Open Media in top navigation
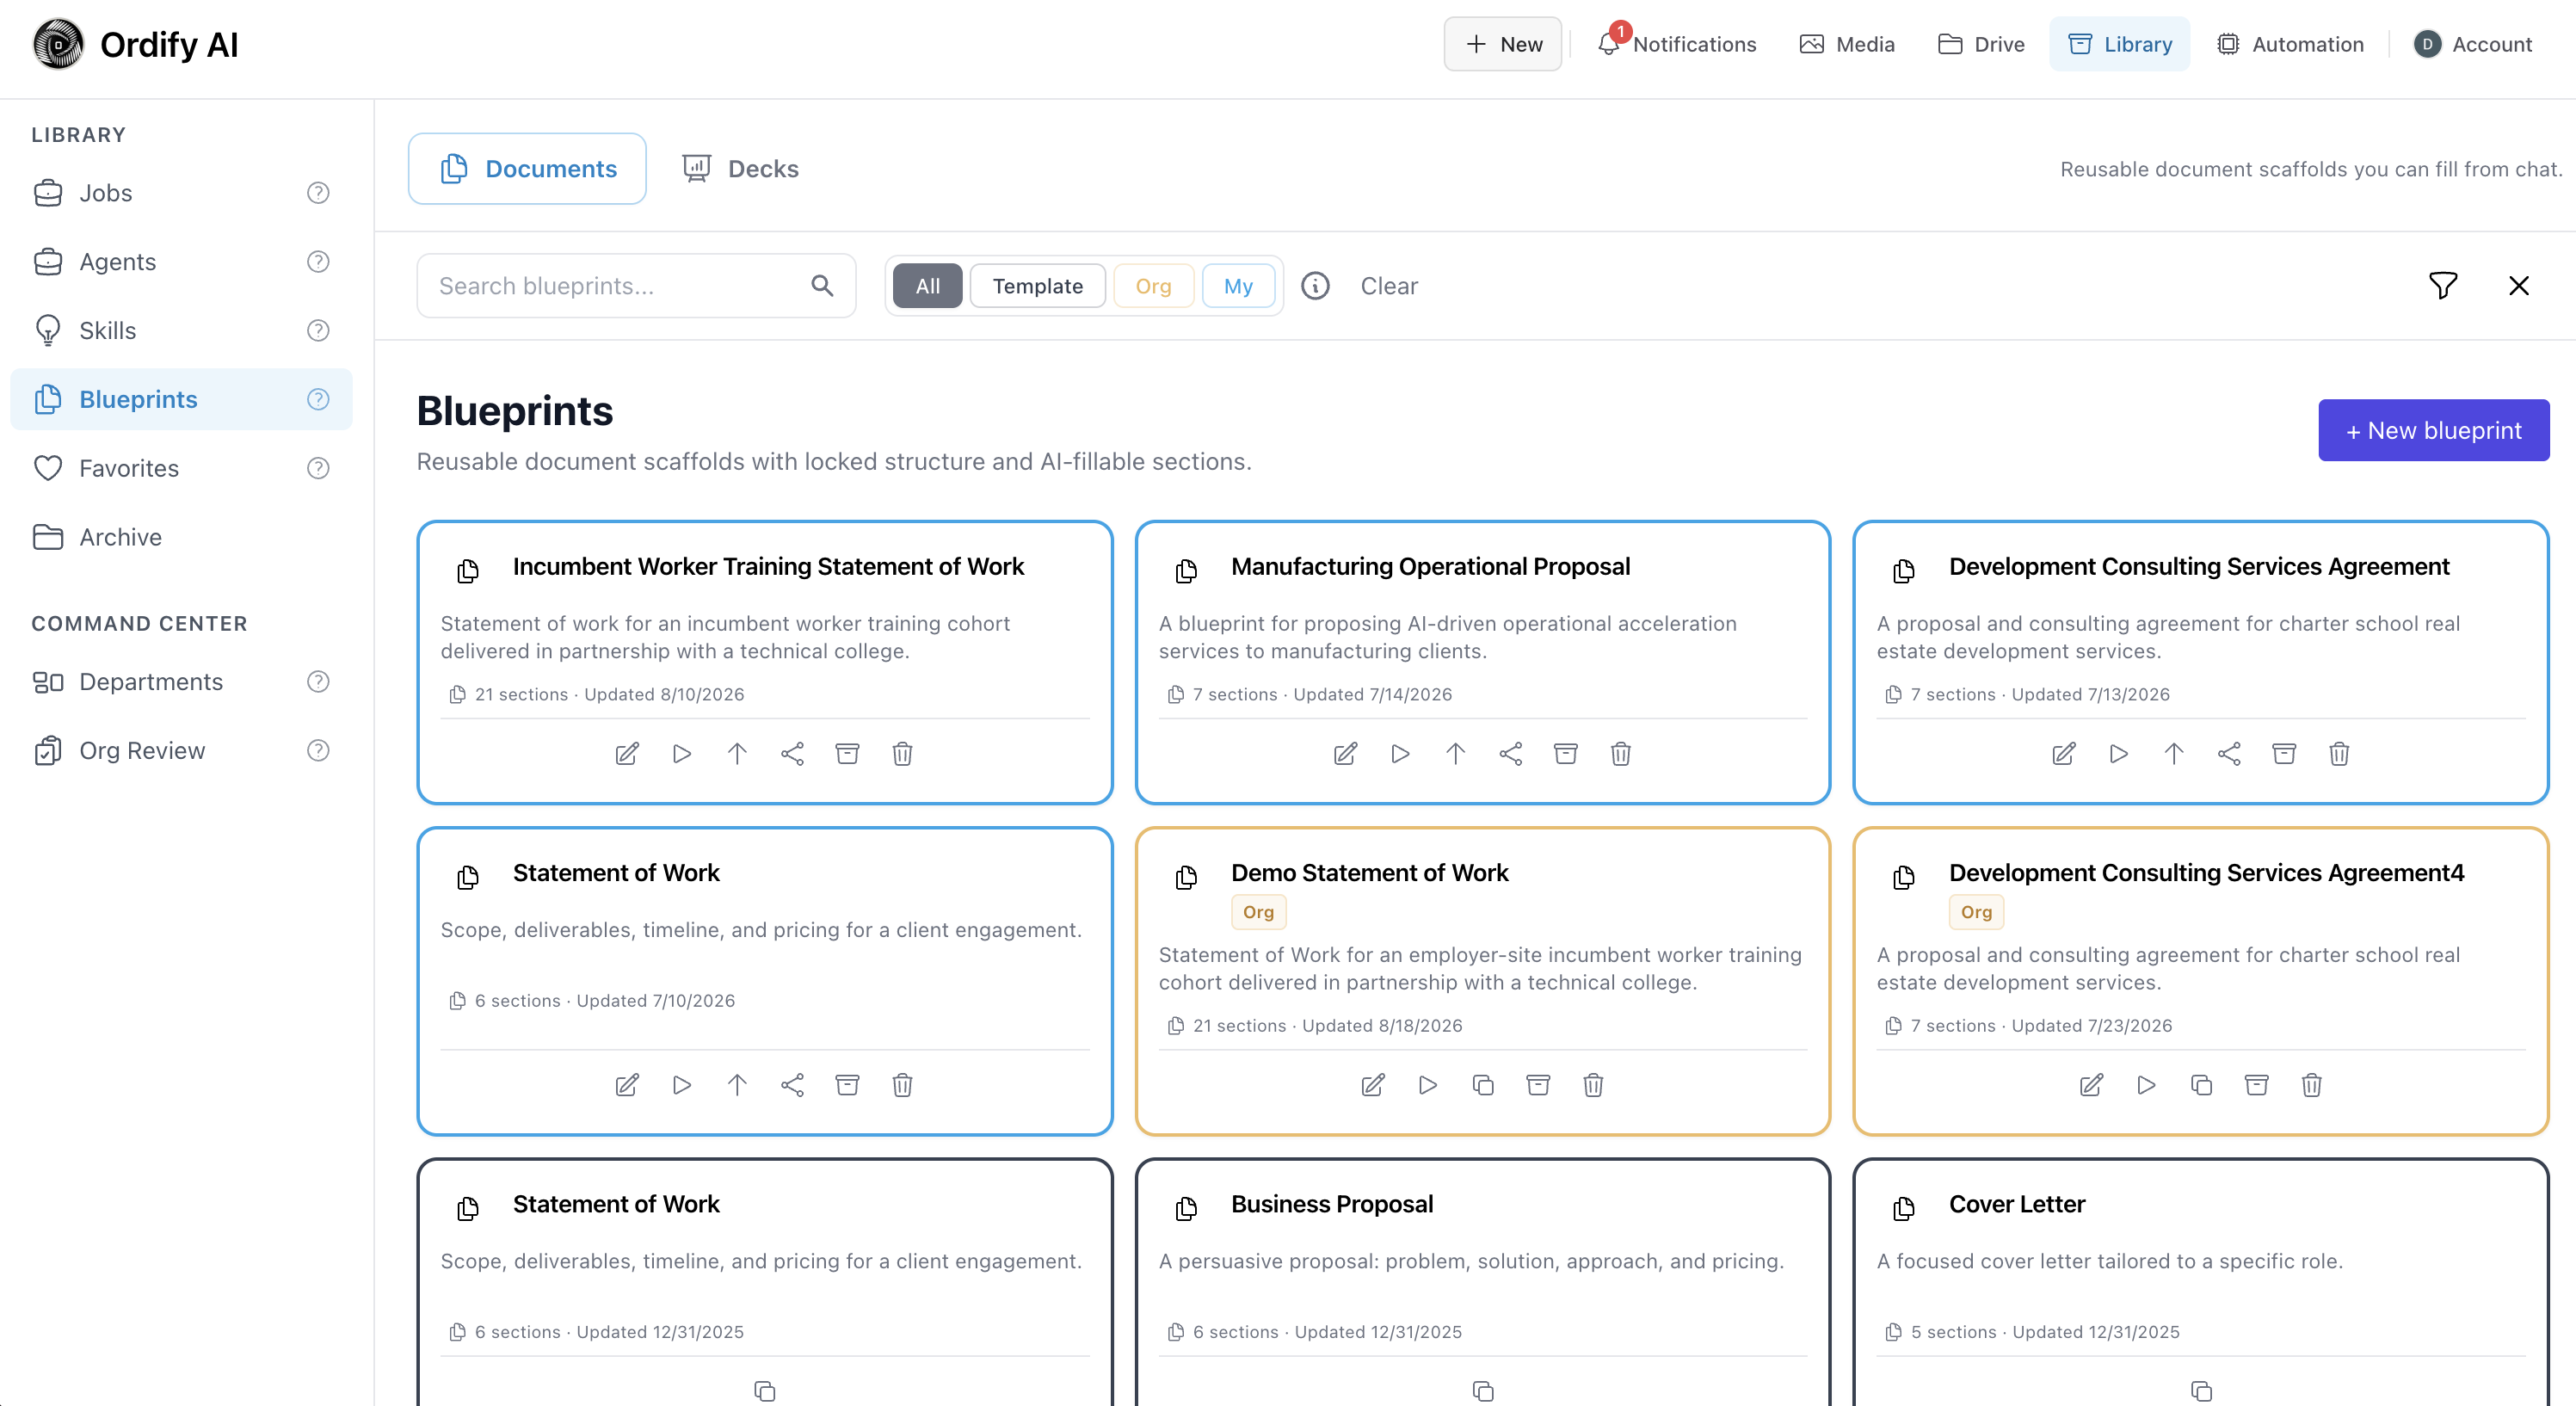 point(1846,44)
